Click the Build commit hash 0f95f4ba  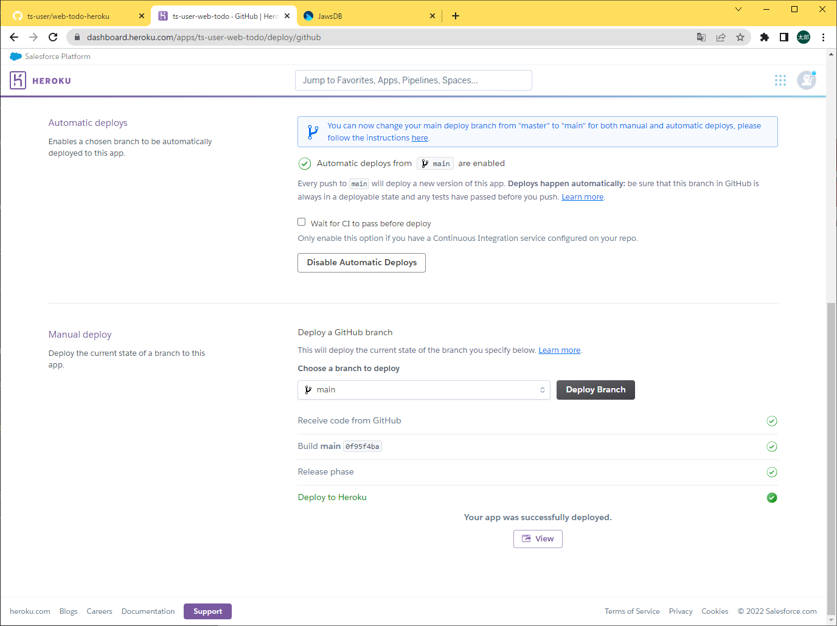tap(363, 447)
